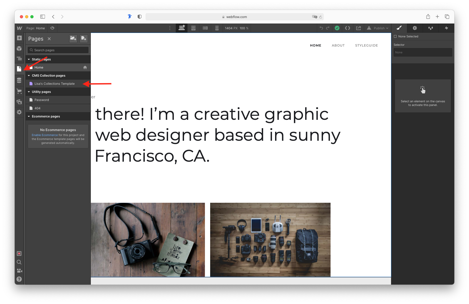Image resolution: width=469 pixels, height=304 pixels.
Task: Click the Enable Ecommerce link
Action: click(45, 135)
